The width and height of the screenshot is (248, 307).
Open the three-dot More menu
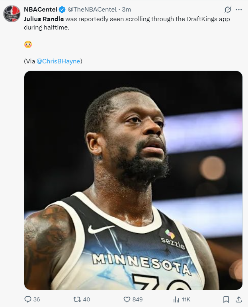pos(239,10)
